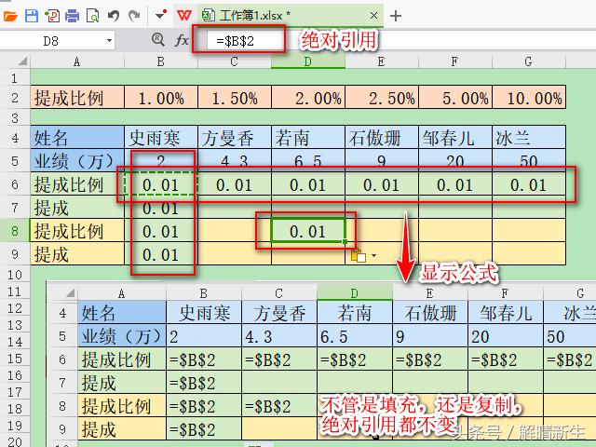
Task: Undo the last action
Action: [x=114, y=16]
